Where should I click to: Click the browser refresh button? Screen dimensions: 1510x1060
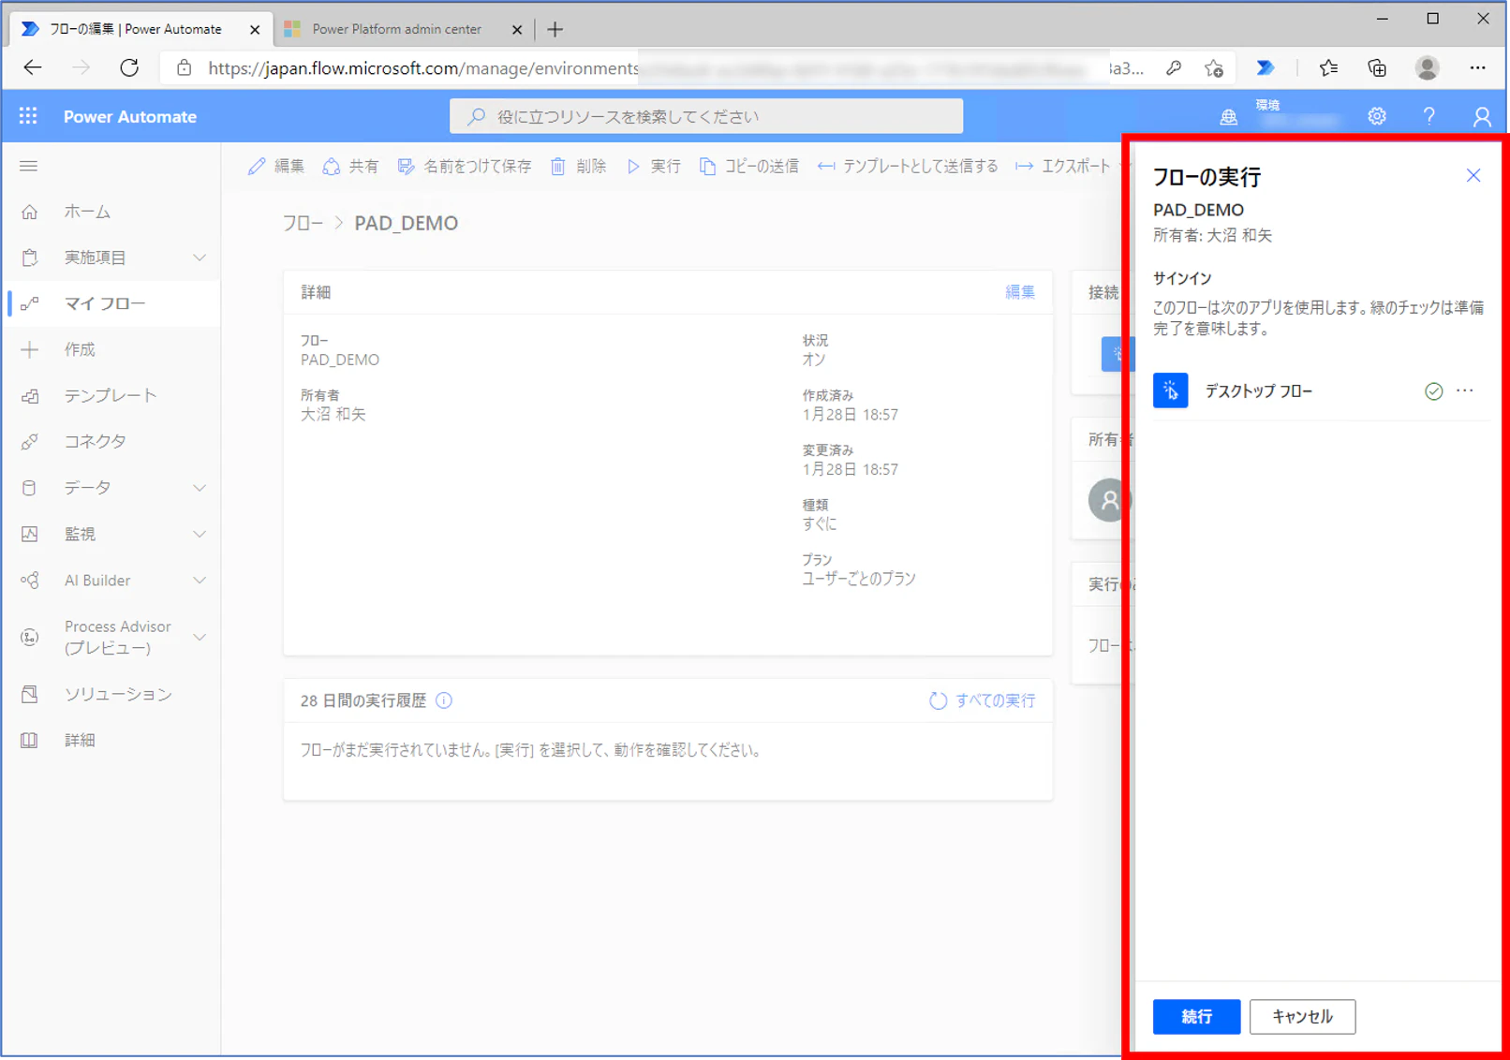click(129, 67)
